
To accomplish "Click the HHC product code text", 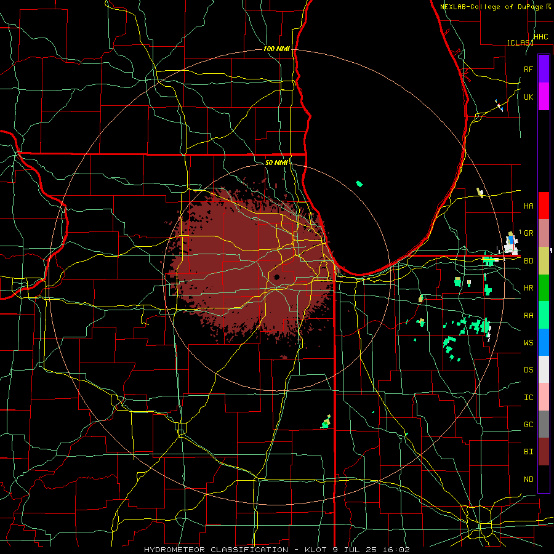I will 541,37.
